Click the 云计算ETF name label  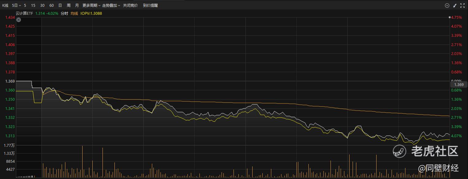(x=24, y=14)
